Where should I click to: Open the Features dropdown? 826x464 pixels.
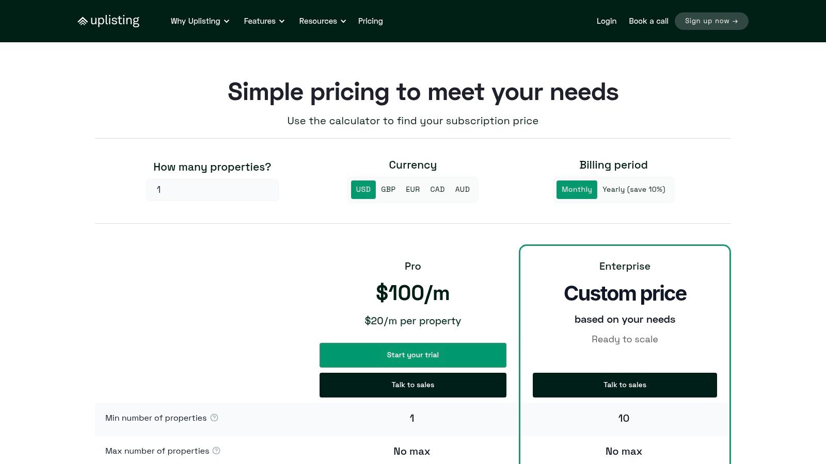point(264,21)
